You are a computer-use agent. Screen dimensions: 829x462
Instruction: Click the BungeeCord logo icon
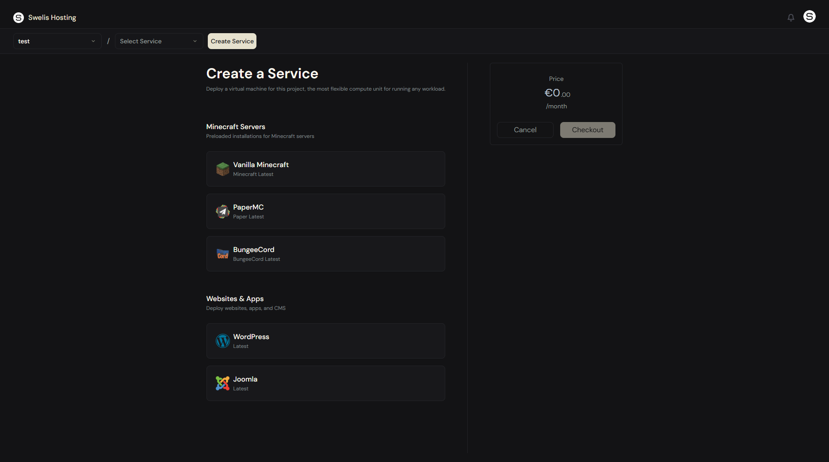[x=222, y=254]
